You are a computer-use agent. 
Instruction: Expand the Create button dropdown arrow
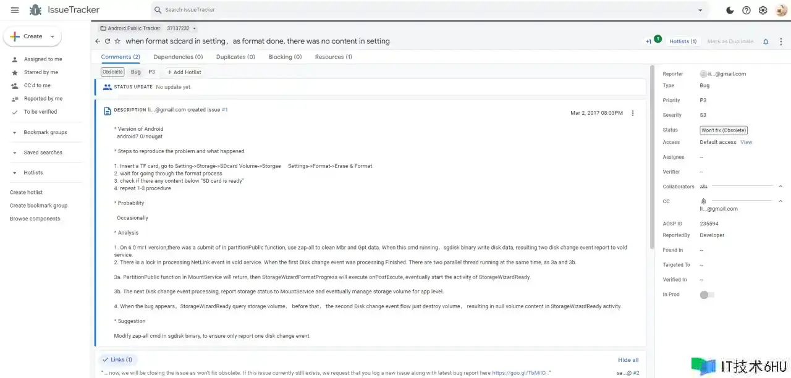coord(52,36)
